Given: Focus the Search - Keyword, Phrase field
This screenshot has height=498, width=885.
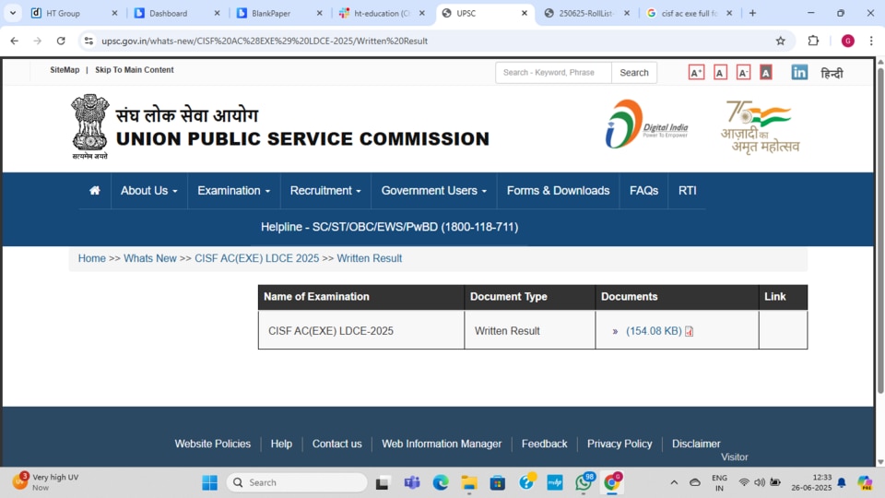Looking at the screenshot, I should click(x=553, y=72).
